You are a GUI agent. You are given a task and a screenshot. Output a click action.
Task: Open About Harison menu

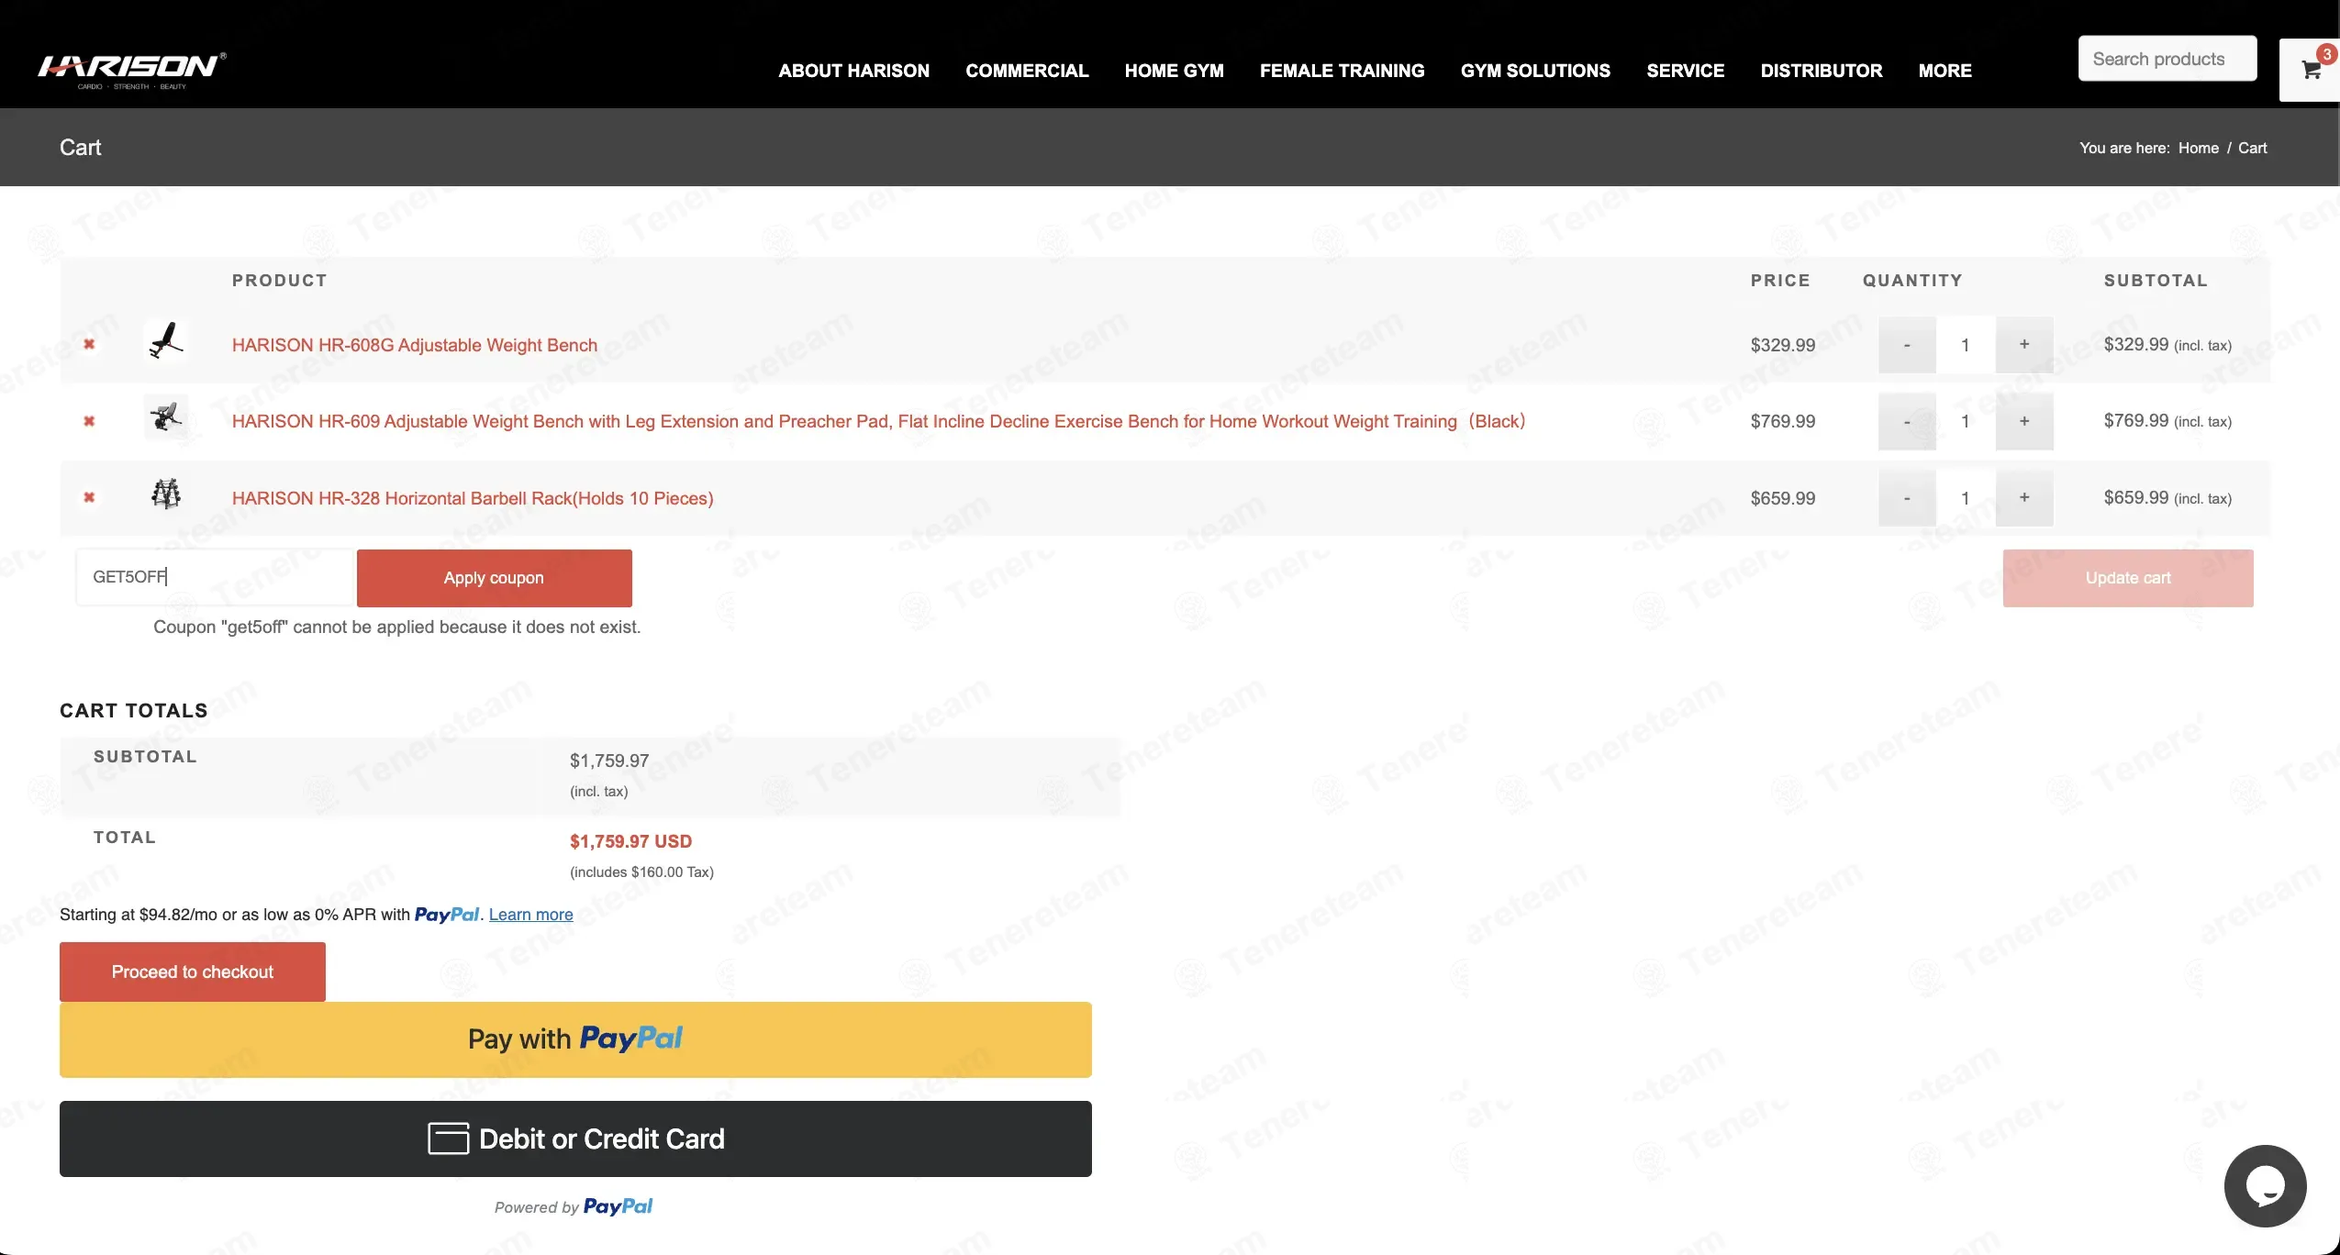tap(853, 71)
